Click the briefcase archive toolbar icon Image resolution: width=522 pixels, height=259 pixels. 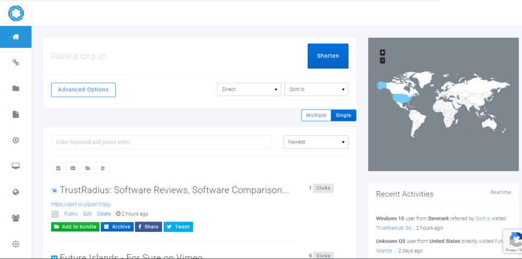point(73,168)
